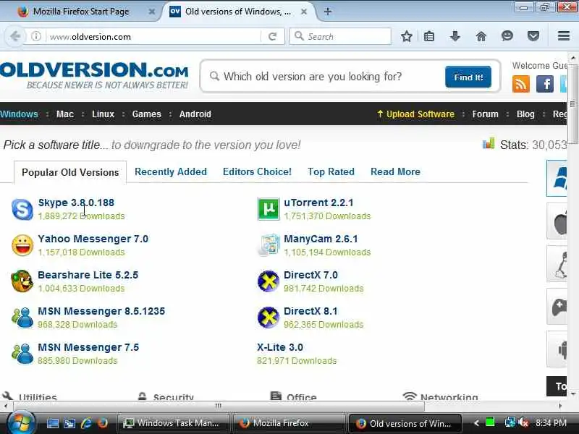This screenshot has width=579, height=434.
Task: Click the Firefox back arrow button
Action: coord(15,37)
